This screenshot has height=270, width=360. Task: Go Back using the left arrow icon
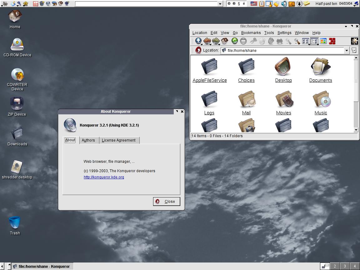(x=207, y=41)
